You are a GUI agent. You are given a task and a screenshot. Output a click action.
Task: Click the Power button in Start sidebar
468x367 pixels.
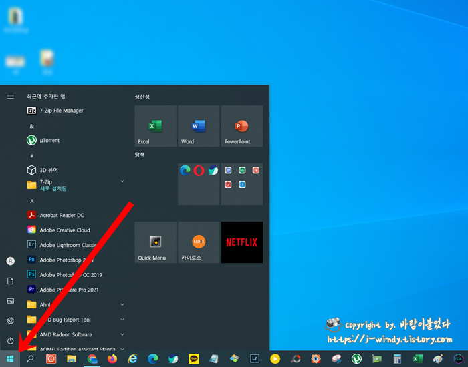click(11, 340)
